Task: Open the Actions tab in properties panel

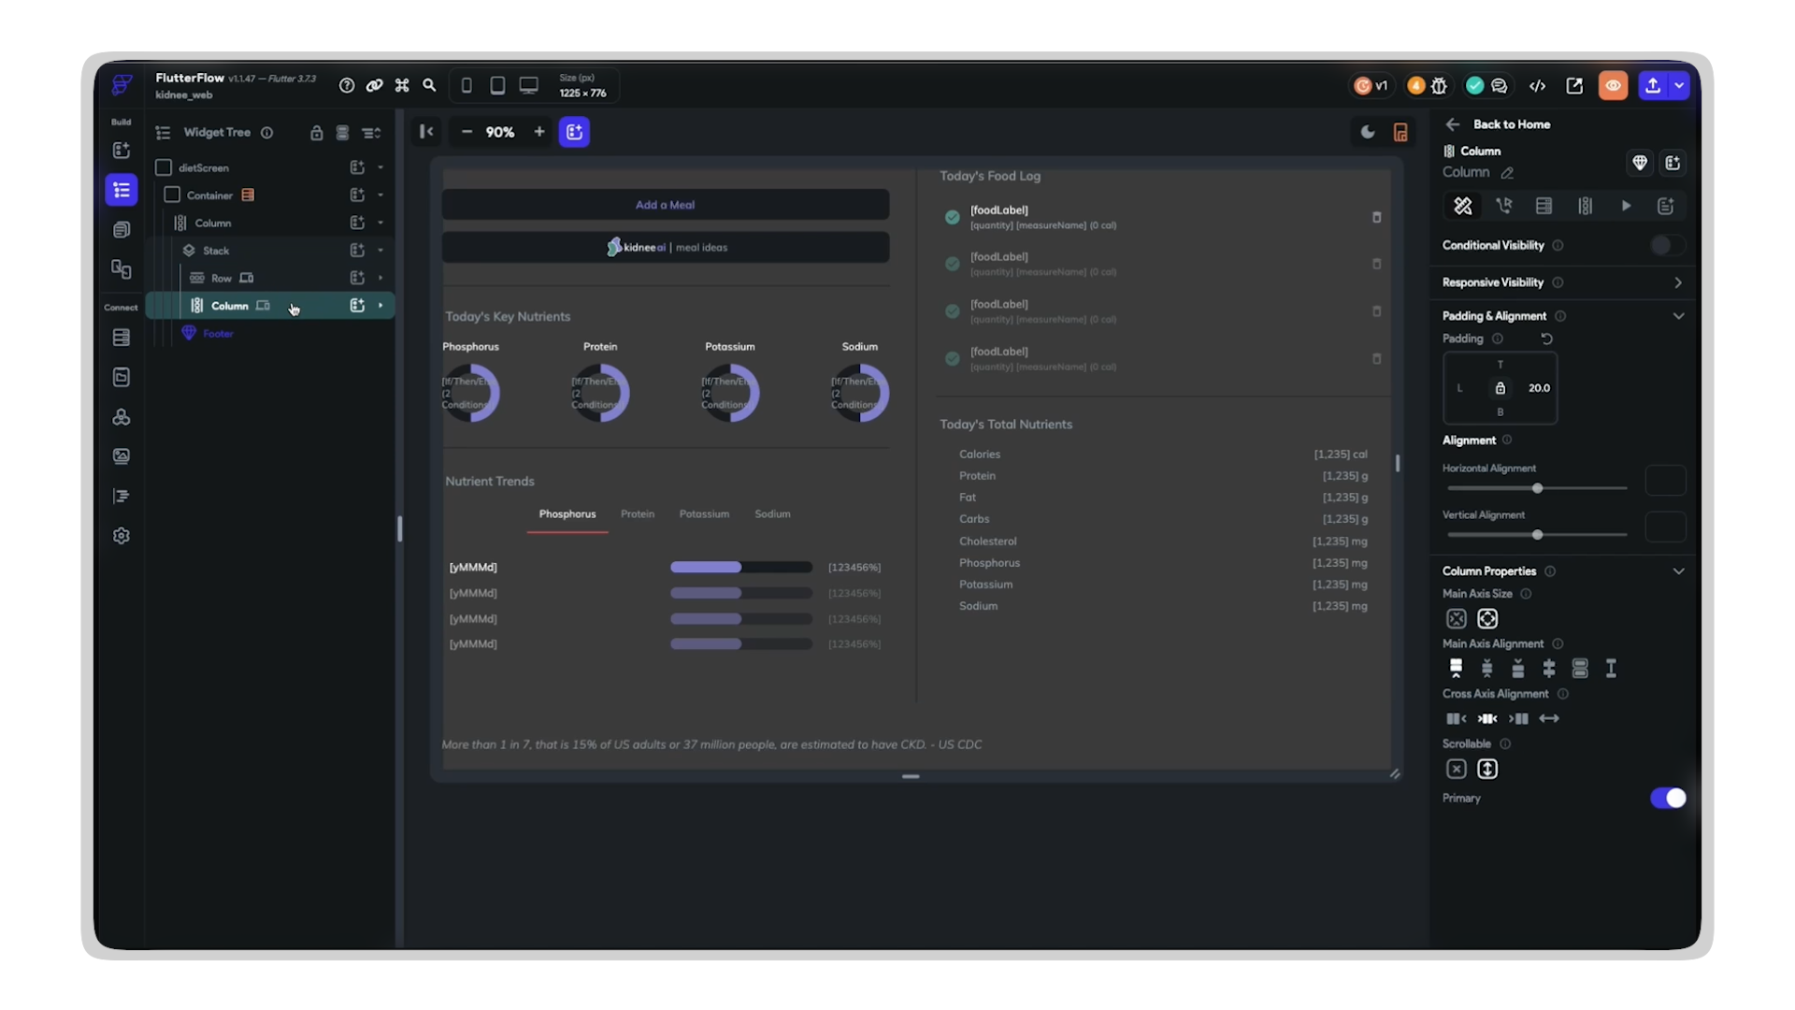Action: (1503, 206)
